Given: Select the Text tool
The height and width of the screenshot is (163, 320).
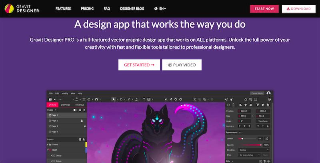Looking at the screenshot, I should pos(144,99).
